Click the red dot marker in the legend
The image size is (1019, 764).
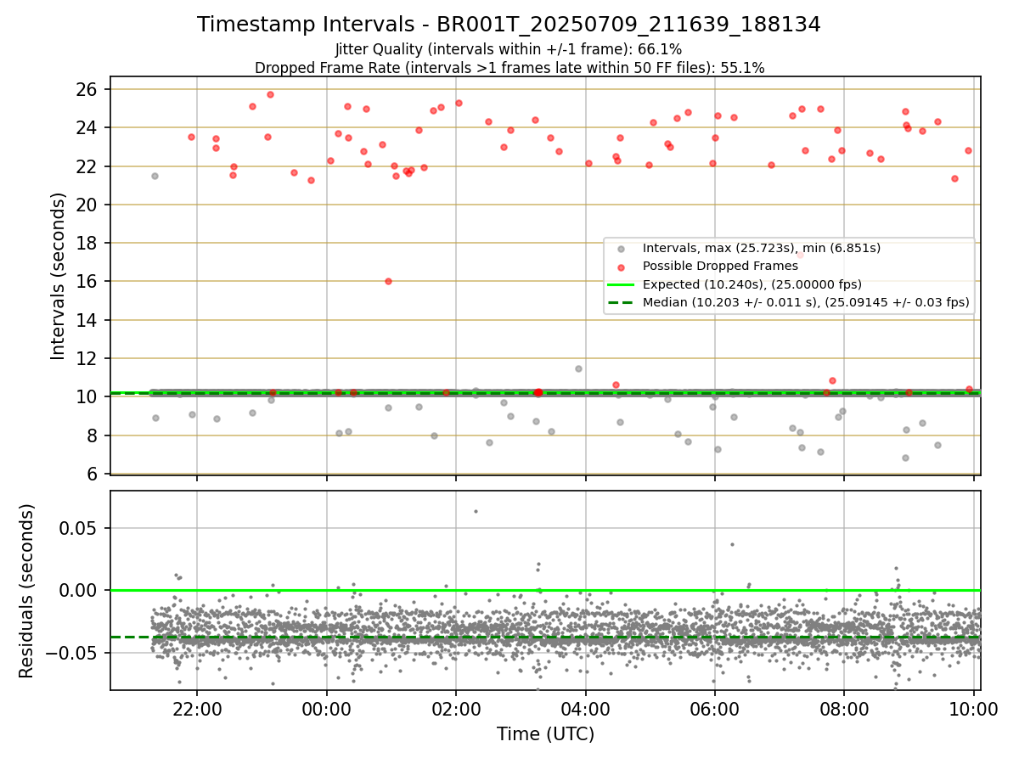pos(621,267)
